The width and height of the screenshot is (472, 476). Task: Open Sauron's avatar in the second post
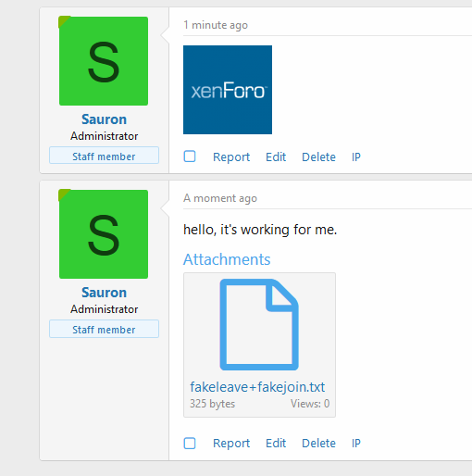tap(104, 234)
